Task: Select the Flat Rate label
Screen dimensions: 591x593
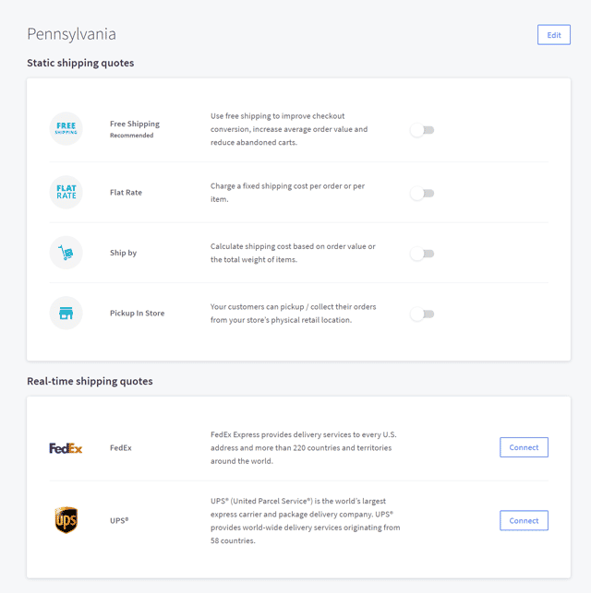Action: pos(126,193)
